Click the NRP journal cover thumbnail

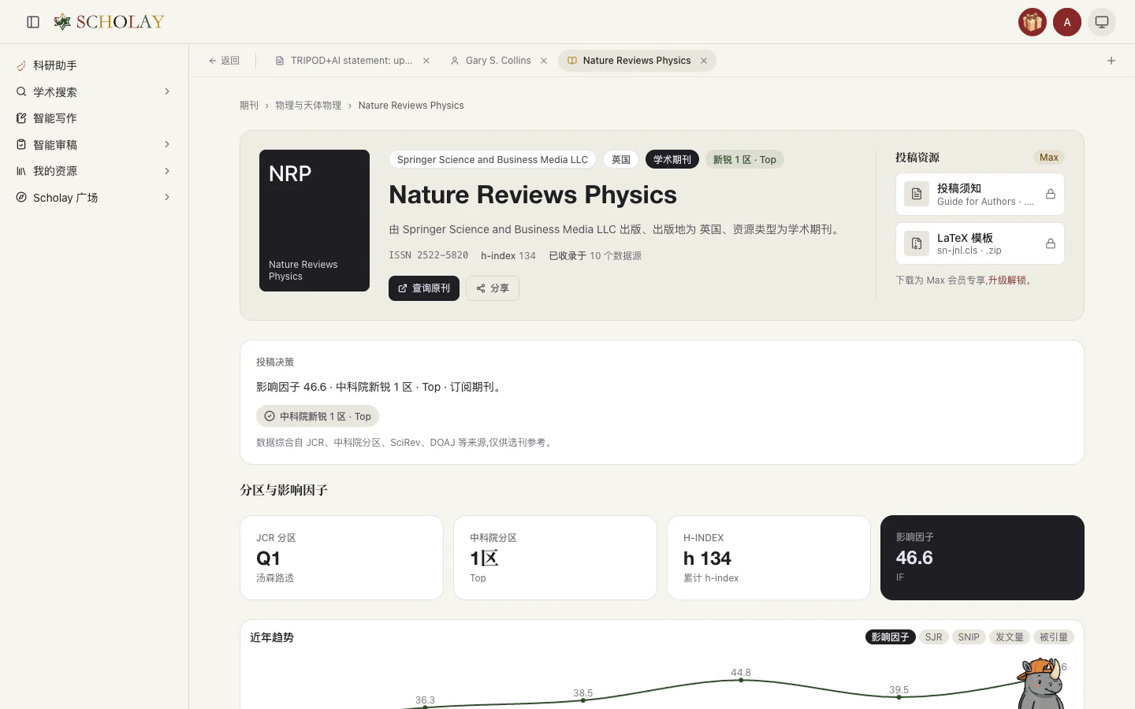[314, 221]
